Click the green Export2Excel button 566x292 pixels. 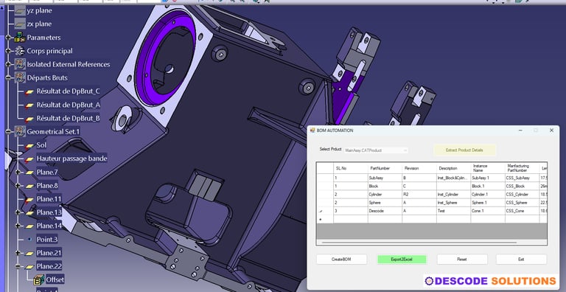(x=402, y=259)
